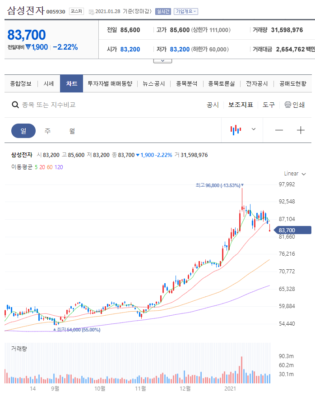
Task: Click the large 83,700 current price
Action: [27, 35]
